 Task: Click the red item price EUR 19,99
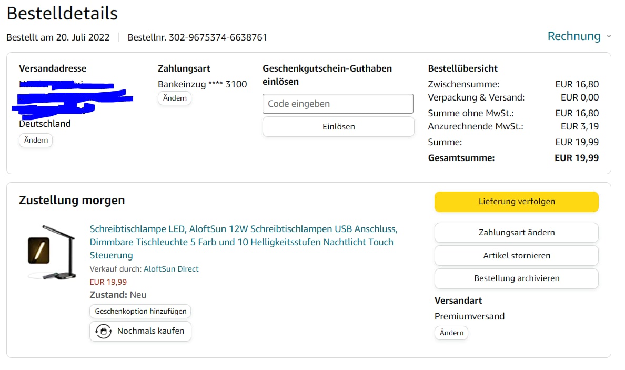coord(108,282)
